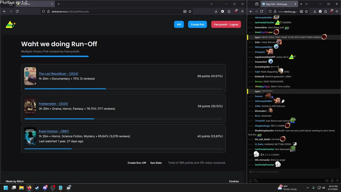Open the tab list dropdown in Destiny.gg window
341x192 pixels.
pos(306,4)
